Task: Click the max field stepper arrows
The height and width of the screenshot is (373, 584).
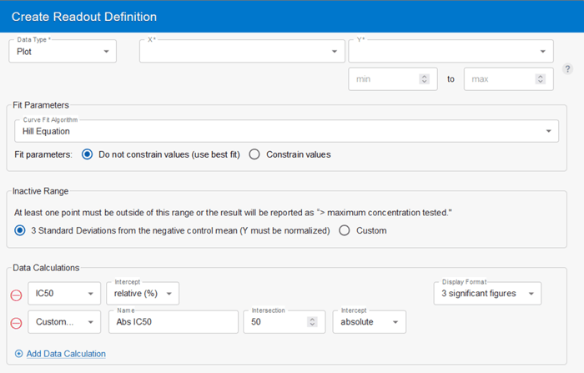Action: [x=541, y=79]
